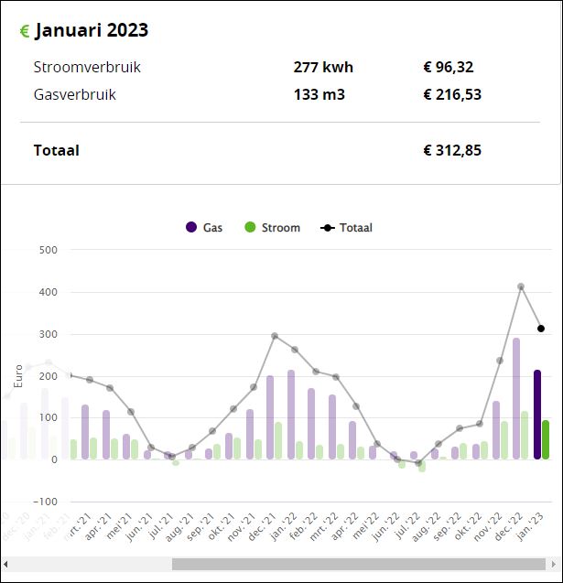Click the black Totaal data point for jan. '23

pyautogui.click(x=541, y=329)
